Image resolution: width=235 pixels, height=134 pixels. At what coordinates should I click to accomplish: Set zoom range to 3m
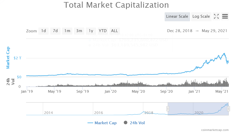(79, 31)
